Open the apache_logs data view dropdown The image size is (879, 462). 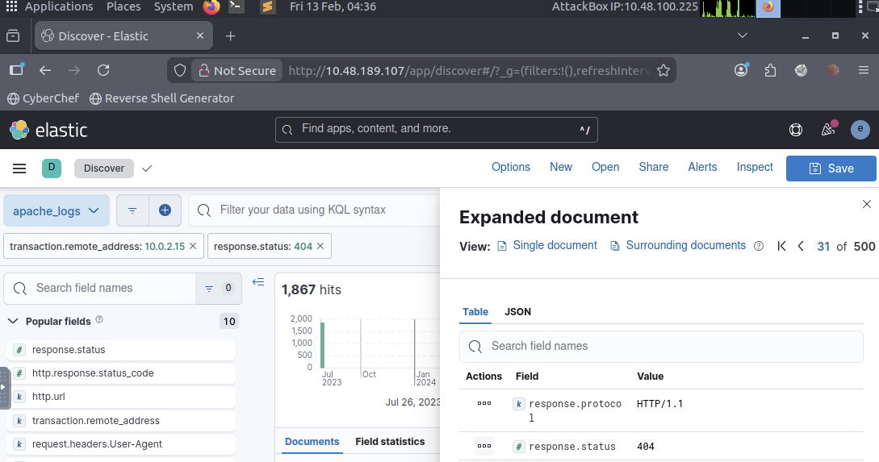[x=57, y=210]
